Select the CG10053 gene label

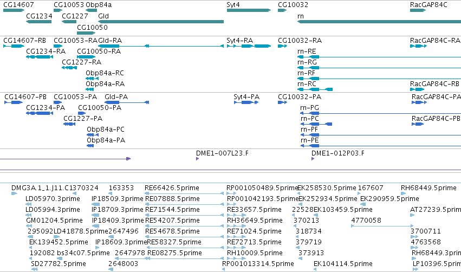click(x=69, y=5)
